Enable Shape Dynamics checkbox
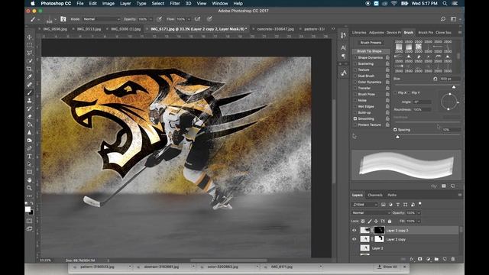Screen dimensions: 489x275 355,58
